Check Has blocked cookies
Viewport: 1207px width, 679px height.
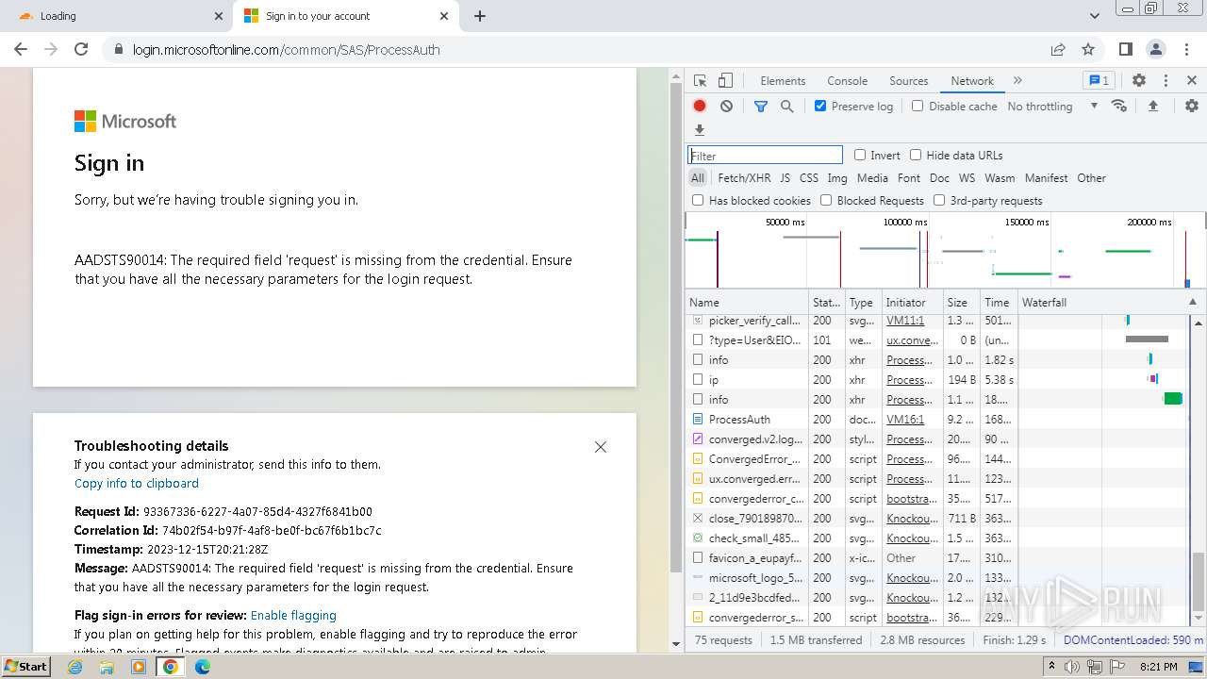pos(698,200)
